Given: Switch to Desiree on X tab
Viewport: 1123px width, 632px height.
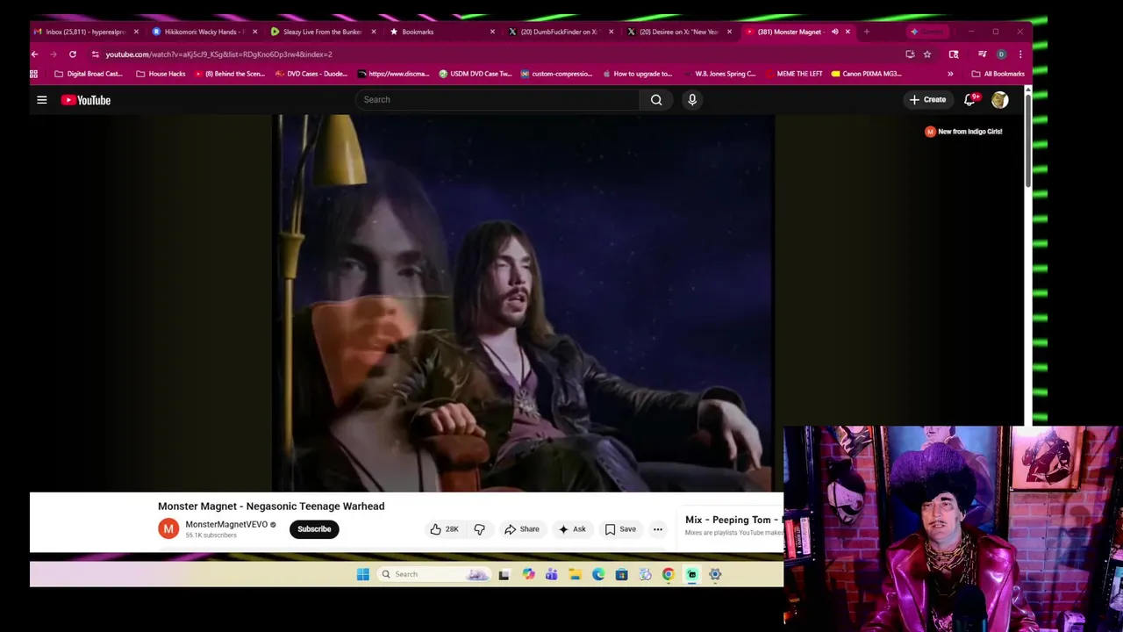Looking at the screenshot, I should tap(679, 32).
